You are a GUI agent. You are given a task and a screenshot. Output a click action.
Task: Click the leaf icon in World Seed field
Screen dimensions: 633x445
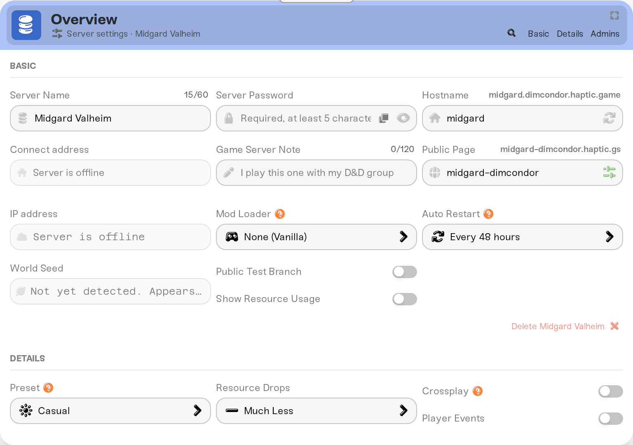point(21,291)
